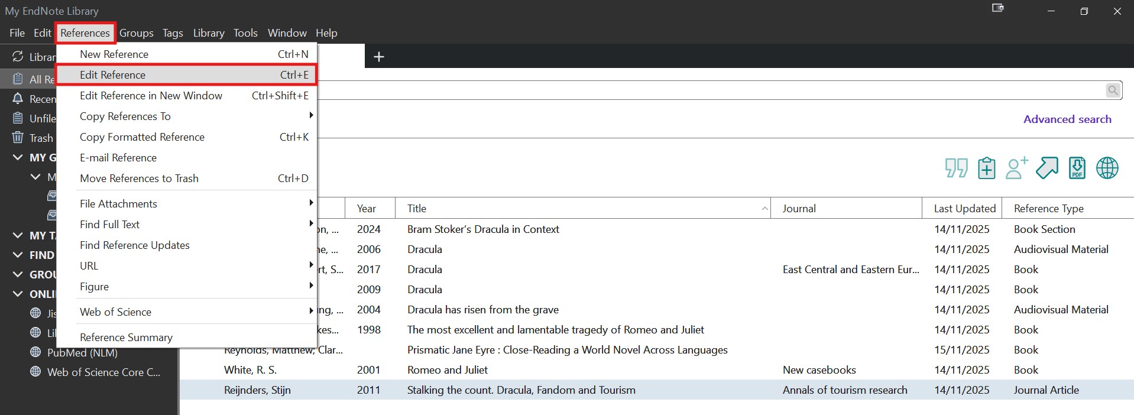Viewport: 1134px width, 415px height.
Task: Select Edit Reference in New Window
Action: coord(186,95)
